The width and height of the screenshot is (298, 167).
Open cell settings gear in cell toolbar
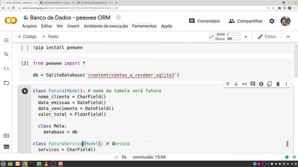(x=261, y=84)
